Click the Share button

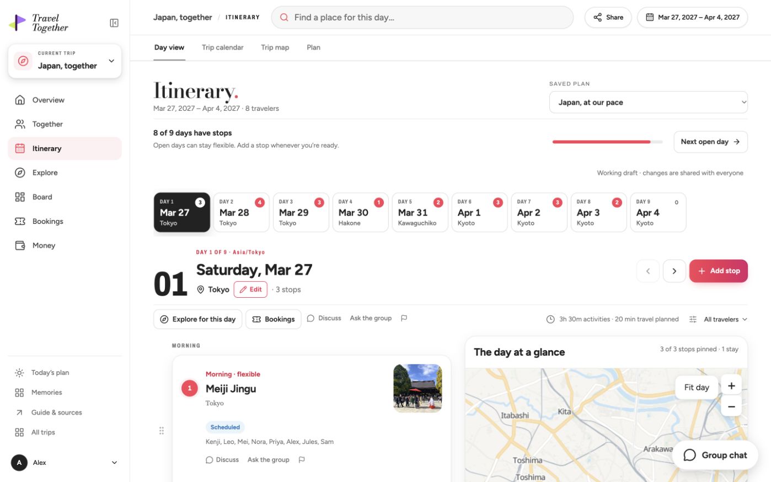click(x=608, y=17)
